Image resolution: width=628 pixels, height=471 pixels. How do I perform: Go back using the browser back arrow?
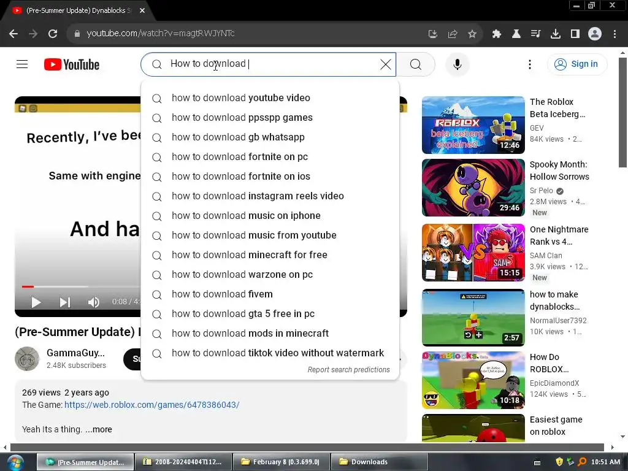pyautogui.click(x=13, y=34)
